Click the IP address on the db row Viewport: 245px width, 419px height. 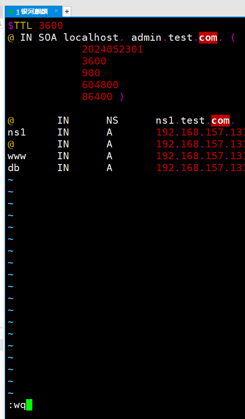(200, 167)
